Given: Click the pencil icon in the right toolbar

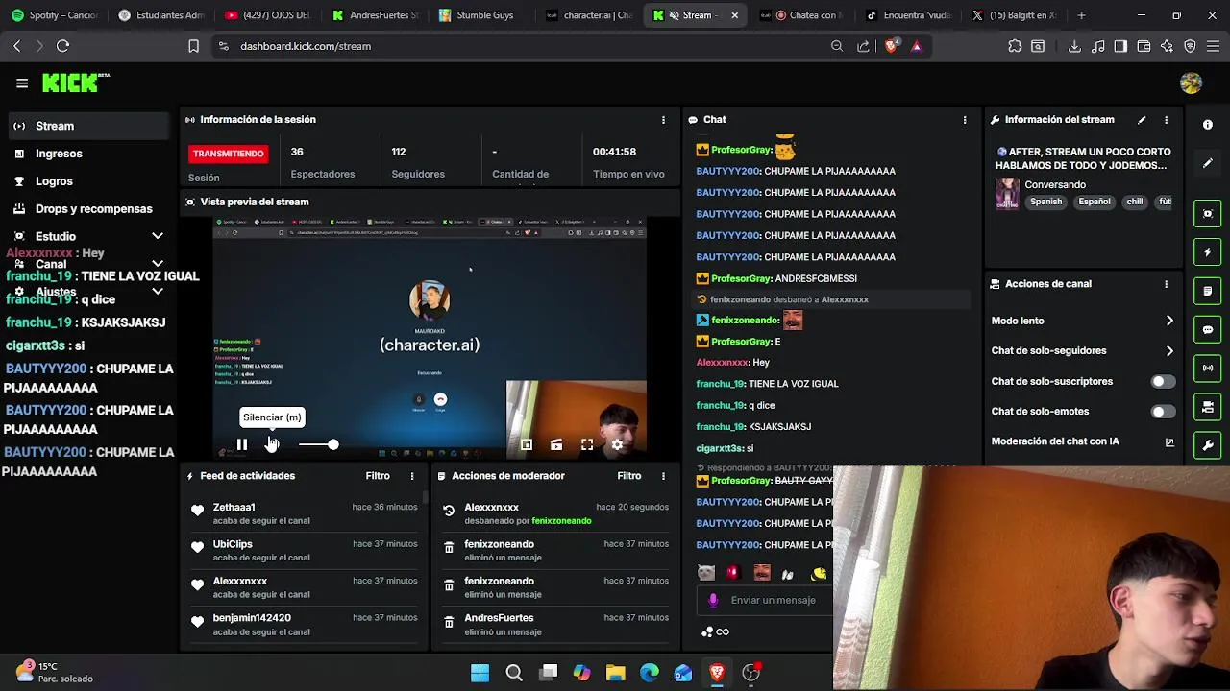Looking at the screenshot, I should 1208,163.
